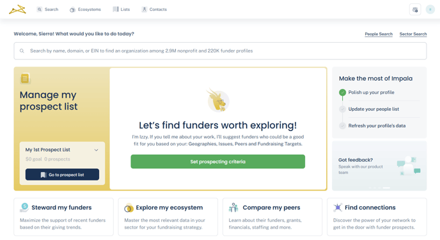
Task: Toggle the Update your people list checkmark
Action: tap(342, 109)
